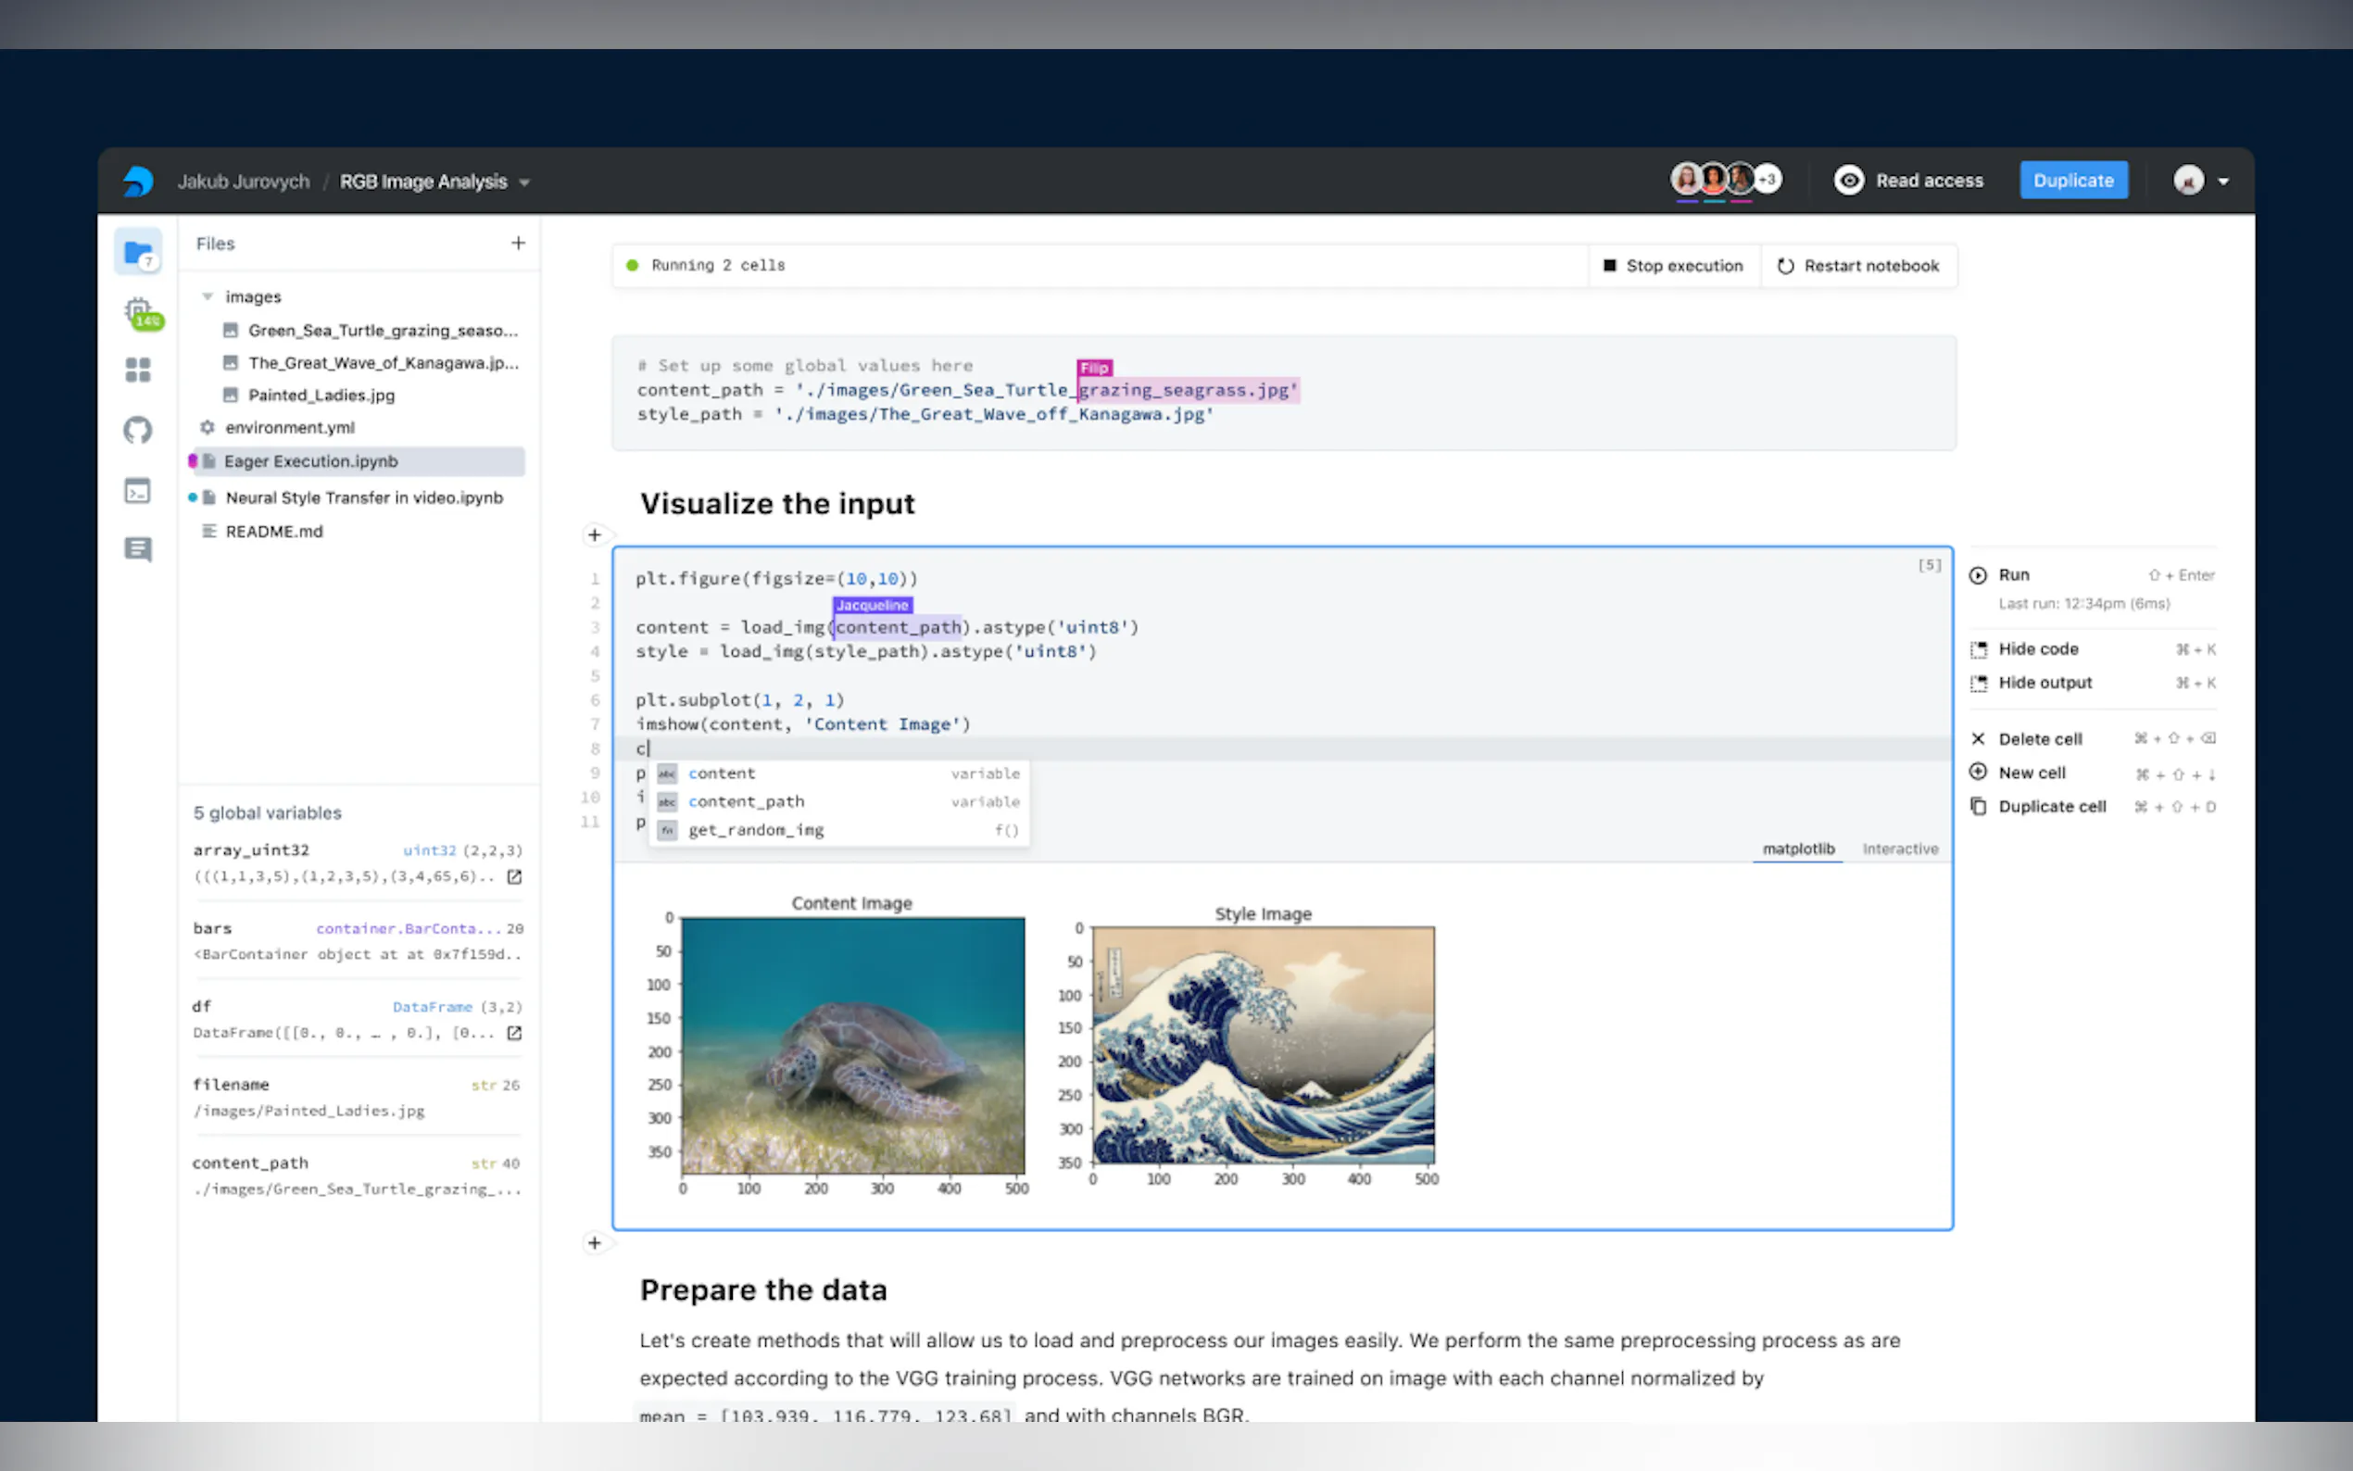Collapse the images folder tree
2353x1471 pixels.
[x=208, y=296]
